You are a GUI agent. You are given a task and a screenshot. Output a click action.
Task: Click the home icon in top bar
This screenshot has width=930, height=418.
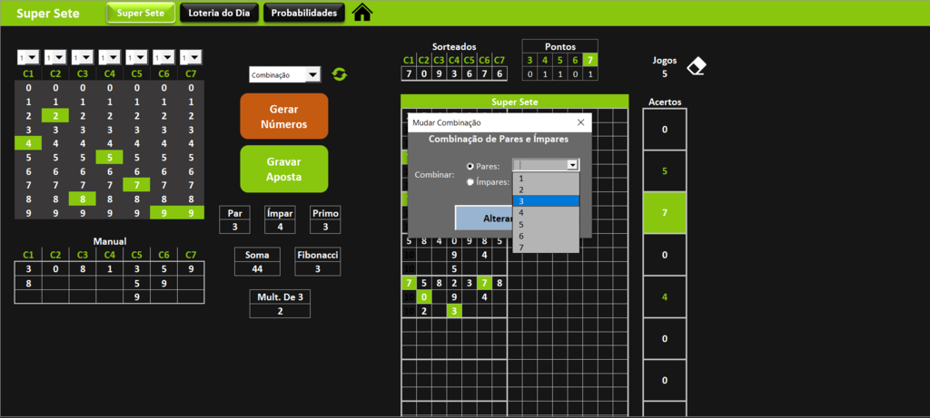(361, 13)
